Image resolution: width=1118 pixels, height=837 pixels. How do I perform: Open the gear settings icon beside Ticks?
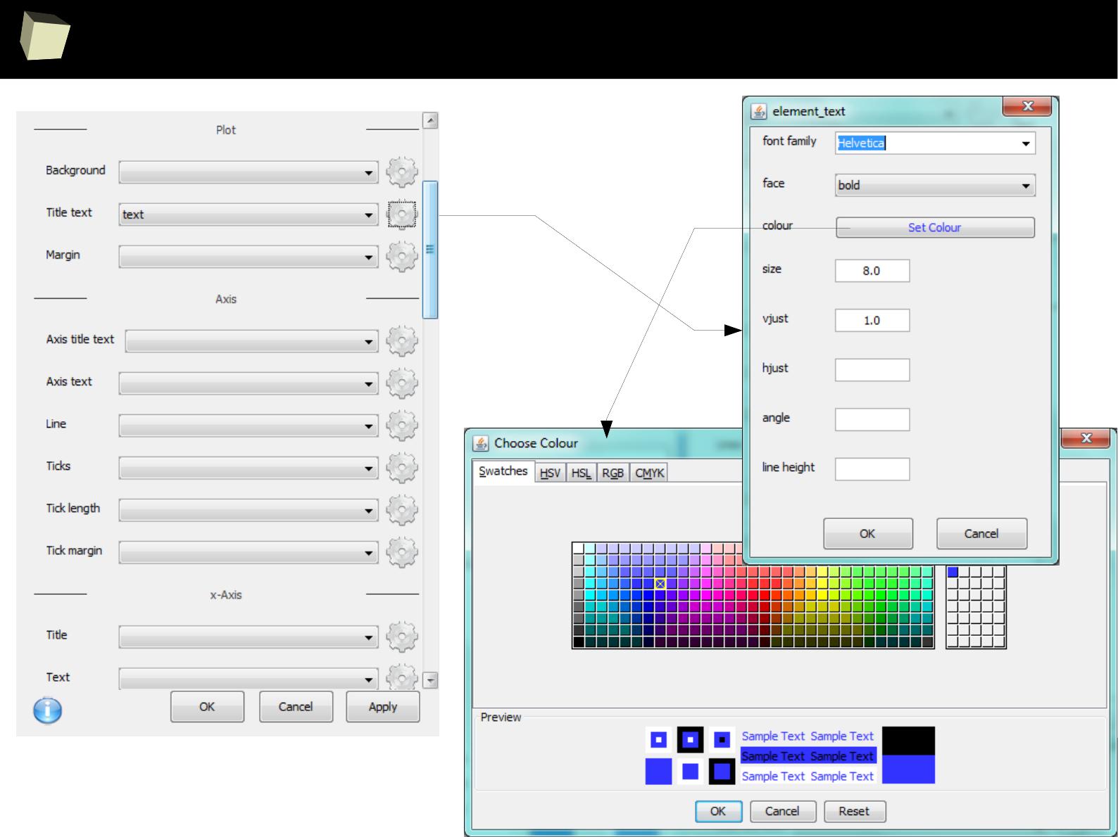402,468
